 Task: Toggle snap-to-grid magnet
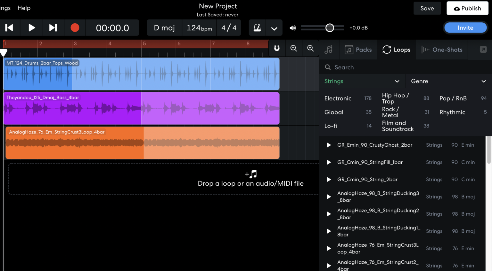click(x=276, y=48)
